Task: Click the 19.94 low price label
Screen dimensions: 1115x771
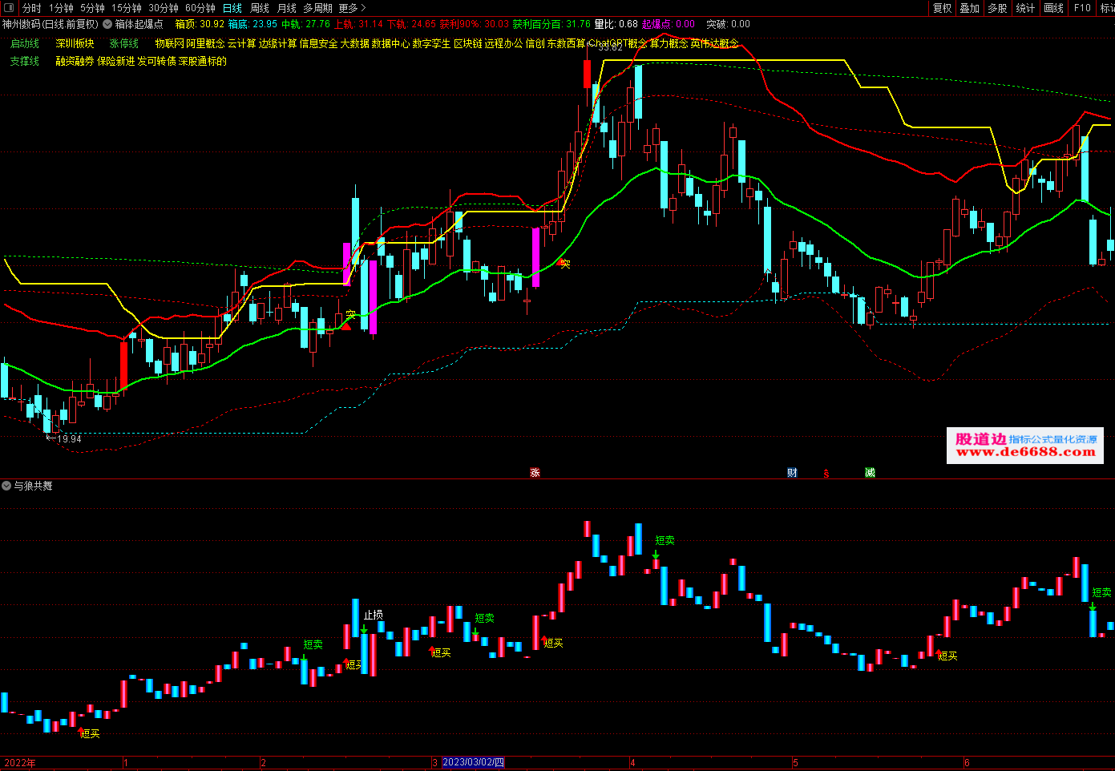Action: tap(70, 439)
